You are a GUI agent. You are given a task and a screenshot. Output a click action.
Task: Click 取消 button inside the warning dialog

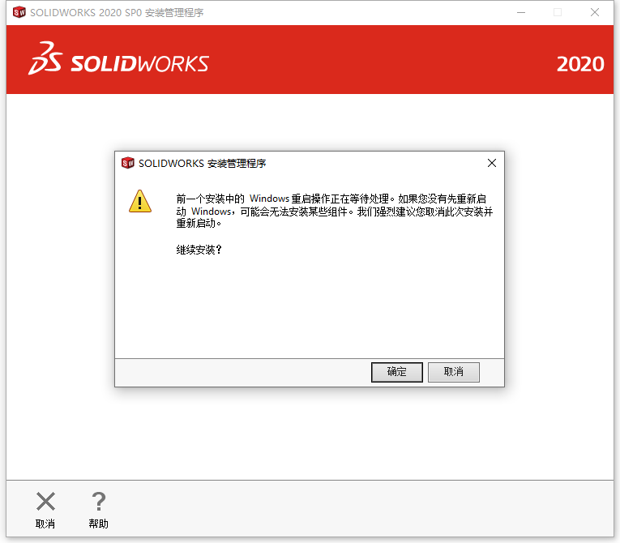click(x=454, y=372)
